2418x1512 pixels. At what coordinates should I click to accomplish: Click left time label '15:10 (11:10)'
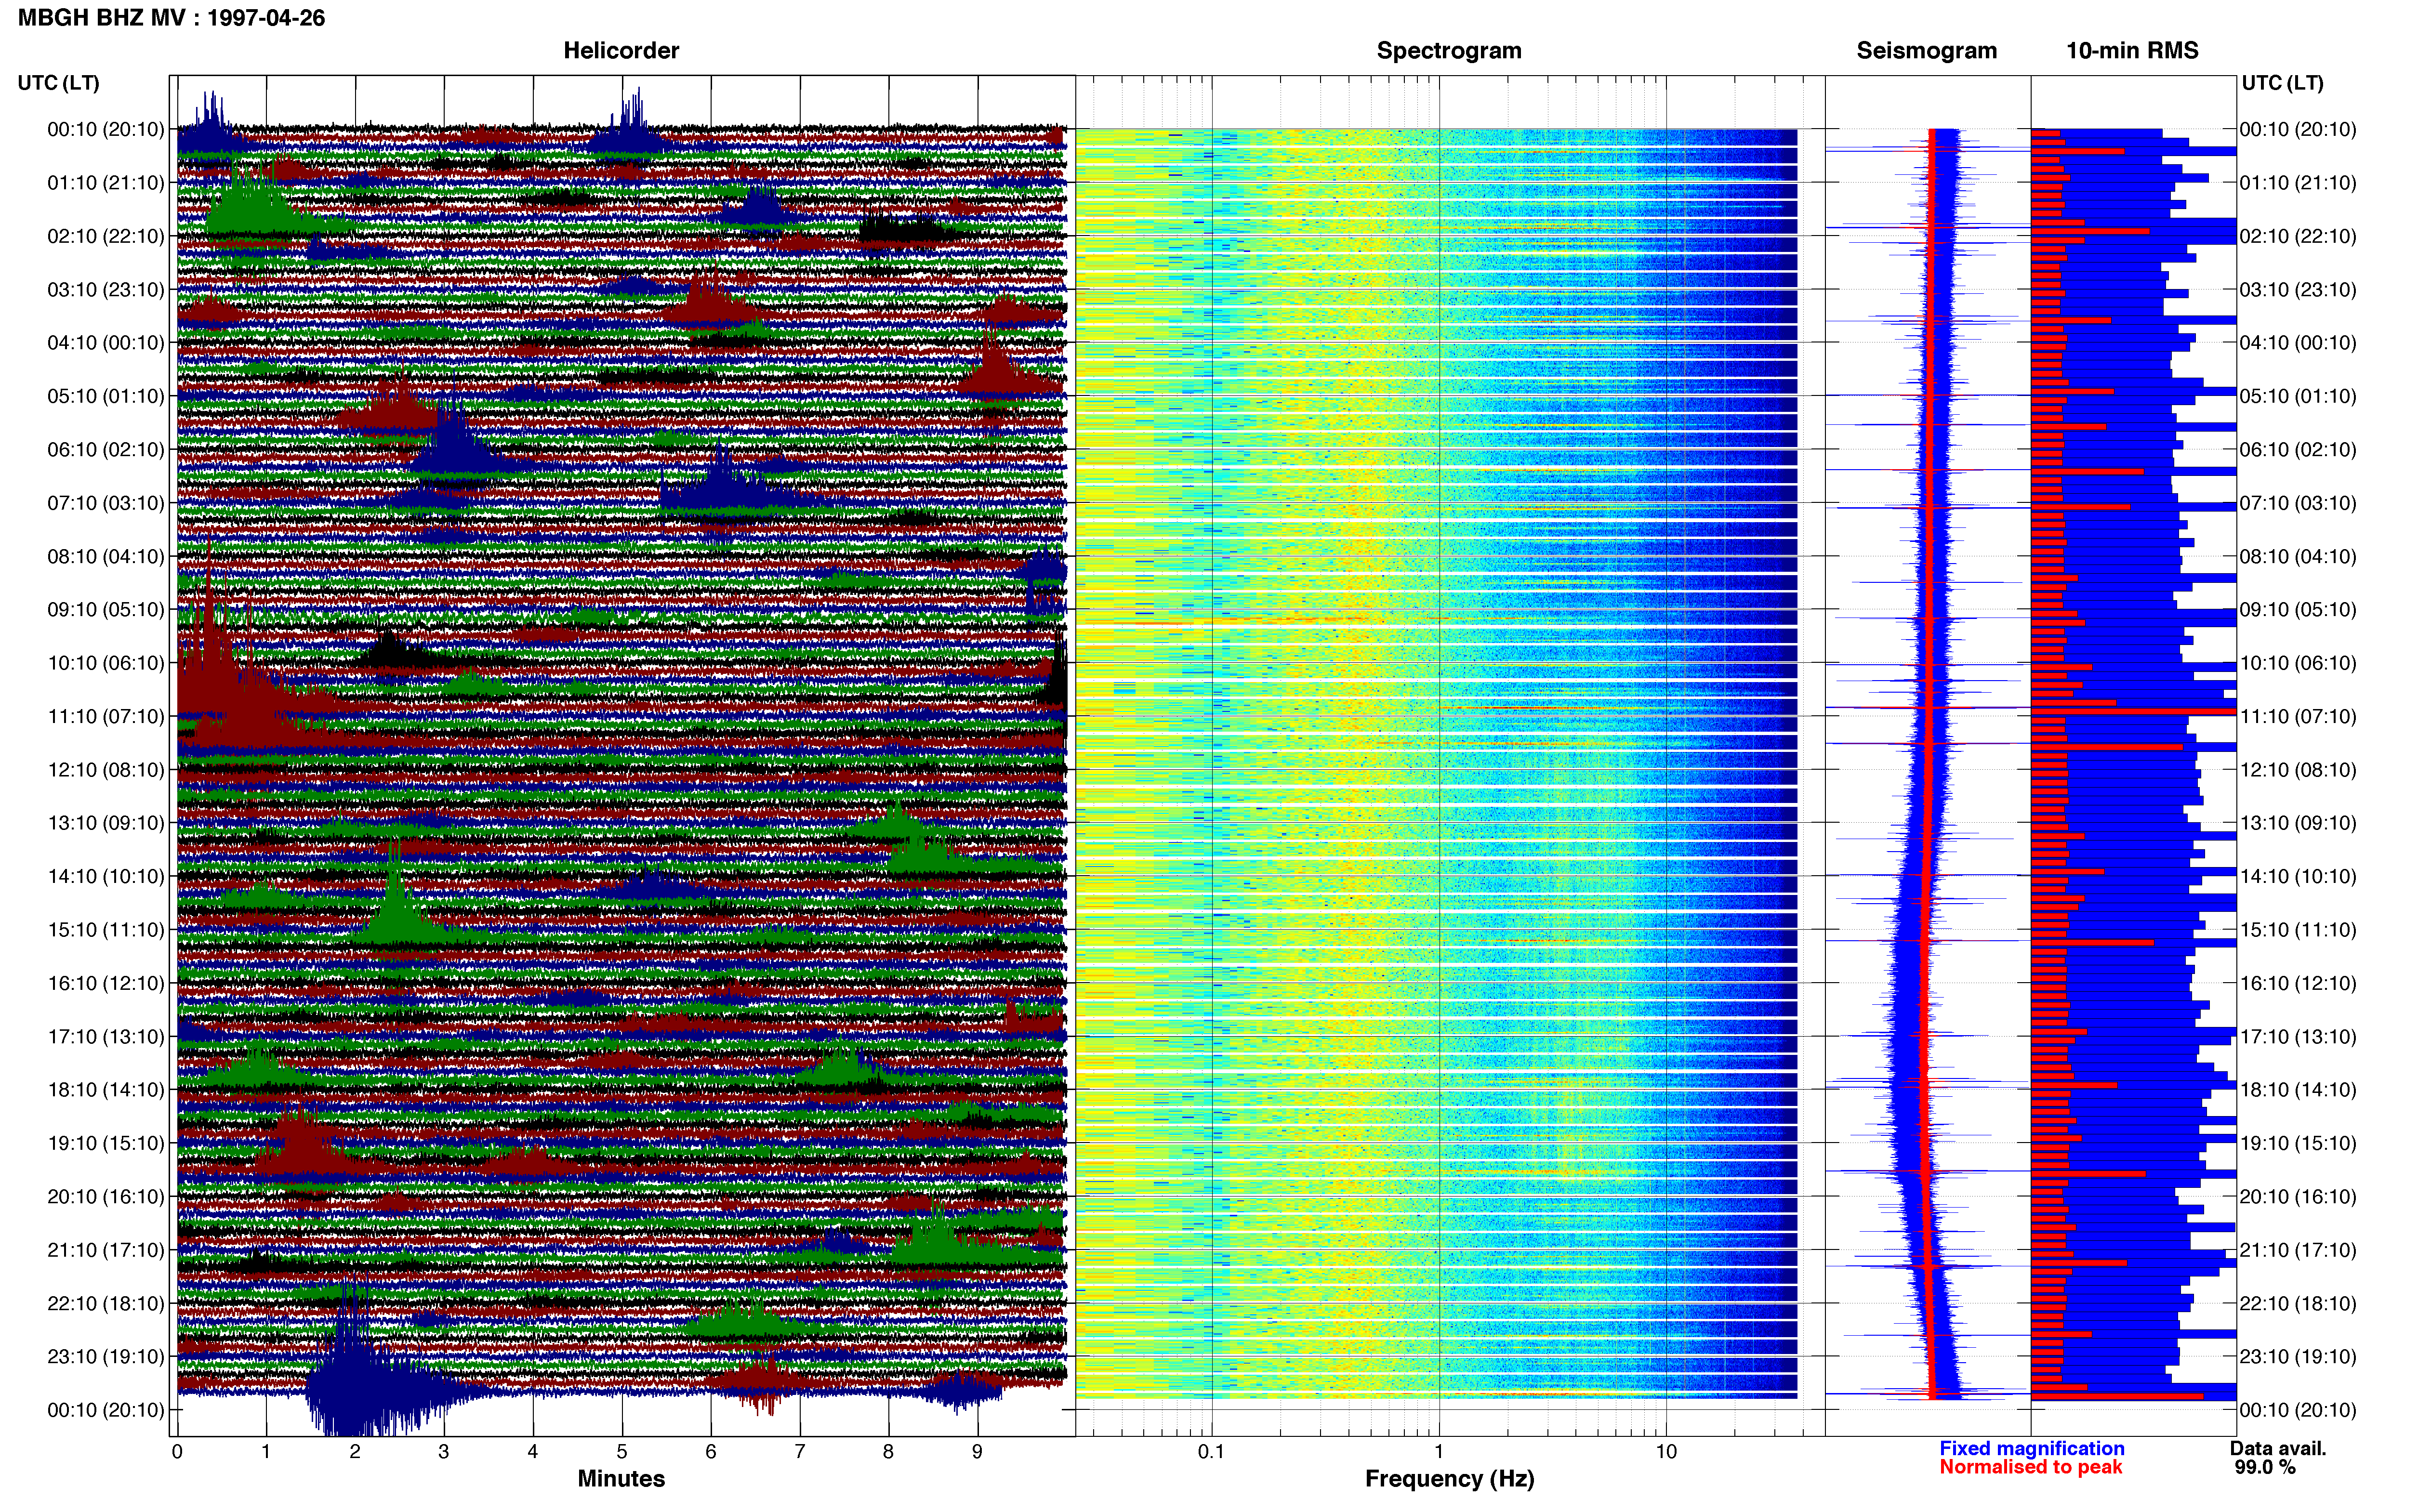point(106,930)
